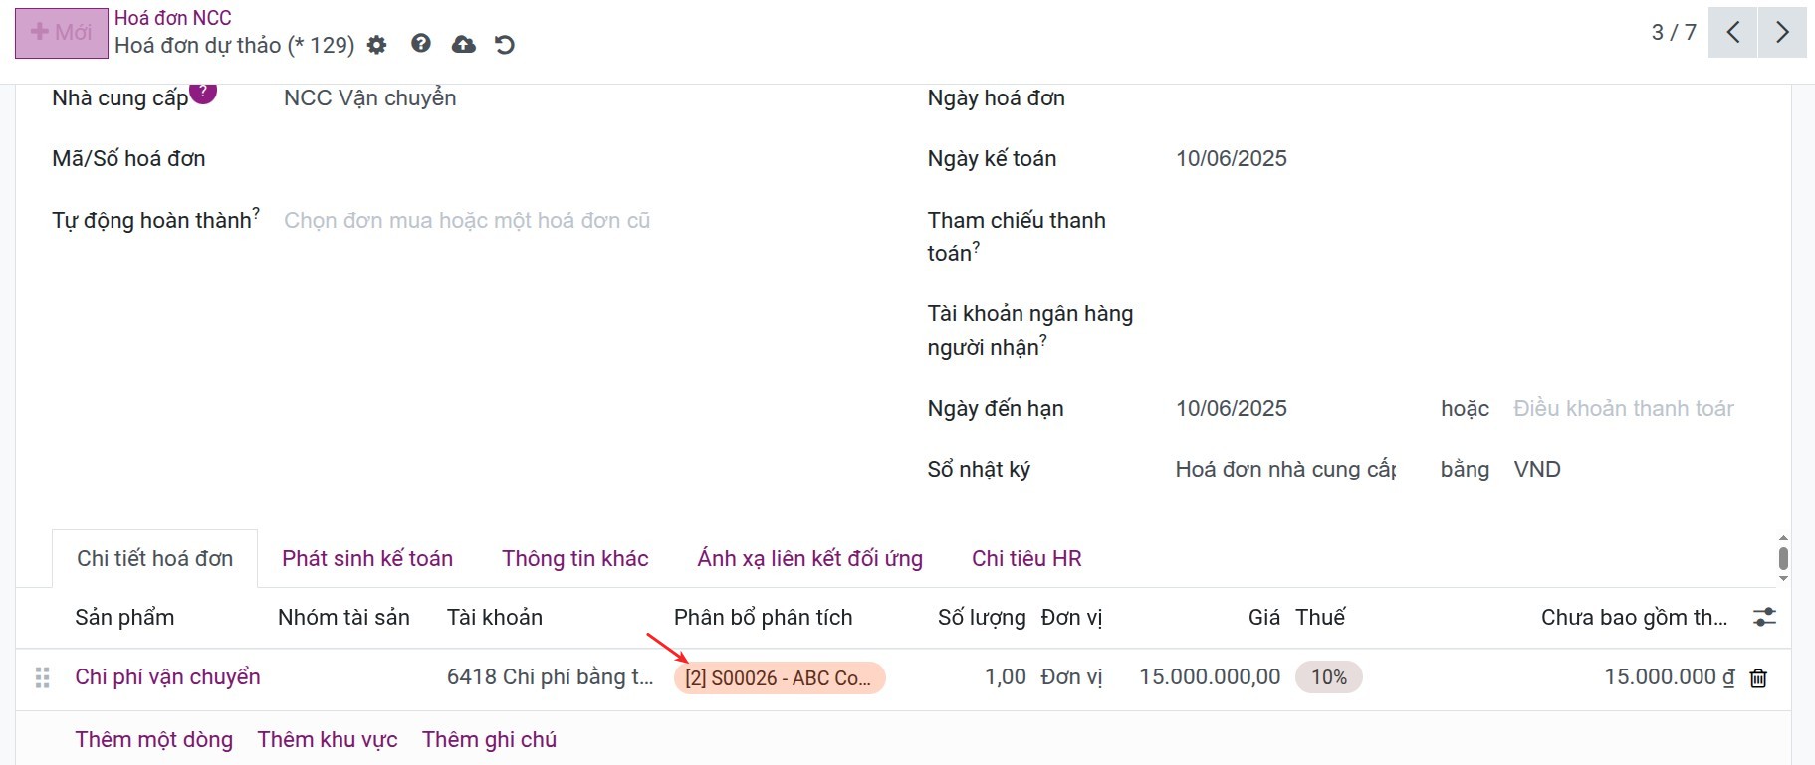This screenshot has width=1815, height=765.
Task: Click the help question mark icon
Action: click(421, 44)
